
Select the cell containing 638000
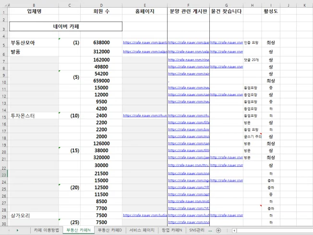click(x=101, y=43)
